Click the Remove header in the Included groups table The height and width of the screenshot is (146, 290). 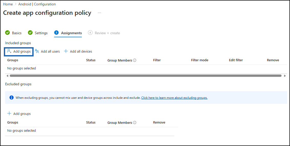(273, 60)
